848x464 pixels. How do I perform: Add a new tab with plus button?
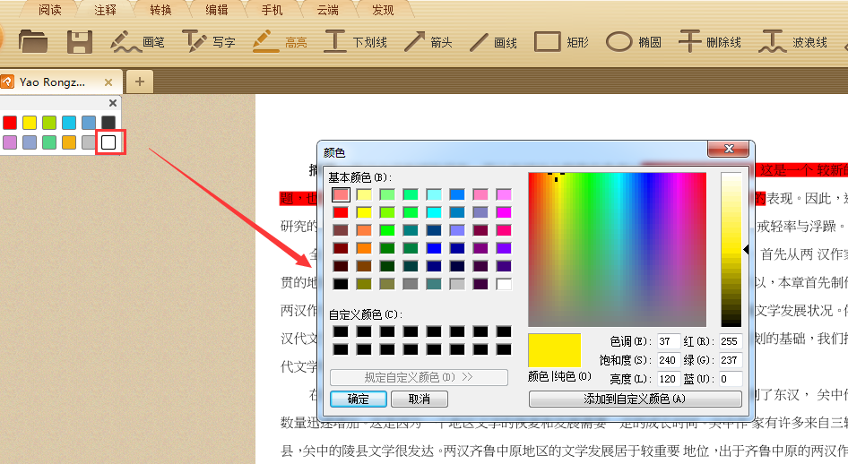(140, 82)
